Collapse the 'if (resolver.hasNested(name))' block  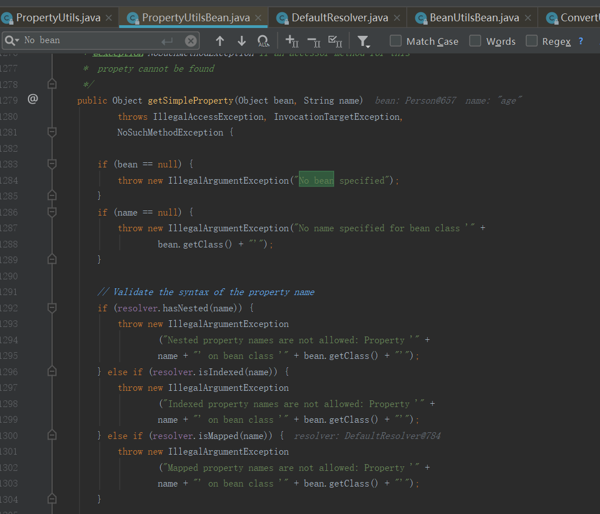(52, 308)
